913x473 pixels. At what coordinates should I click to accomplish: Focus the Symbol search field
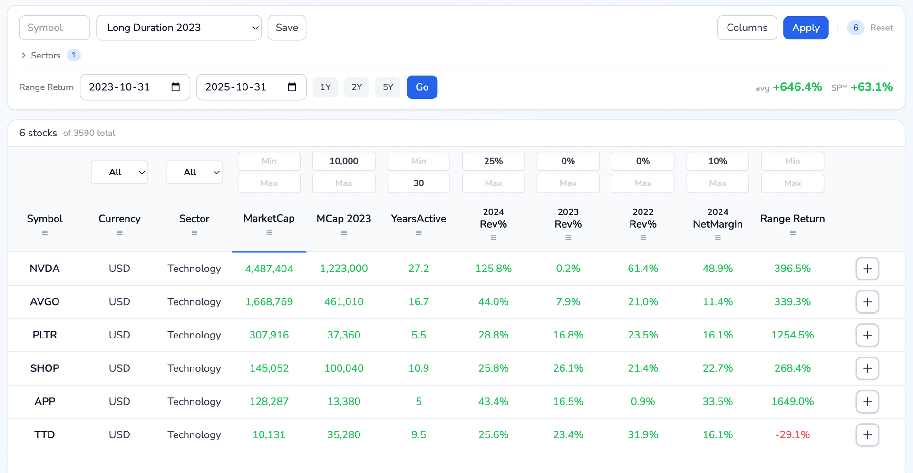[x=55, y=28]
